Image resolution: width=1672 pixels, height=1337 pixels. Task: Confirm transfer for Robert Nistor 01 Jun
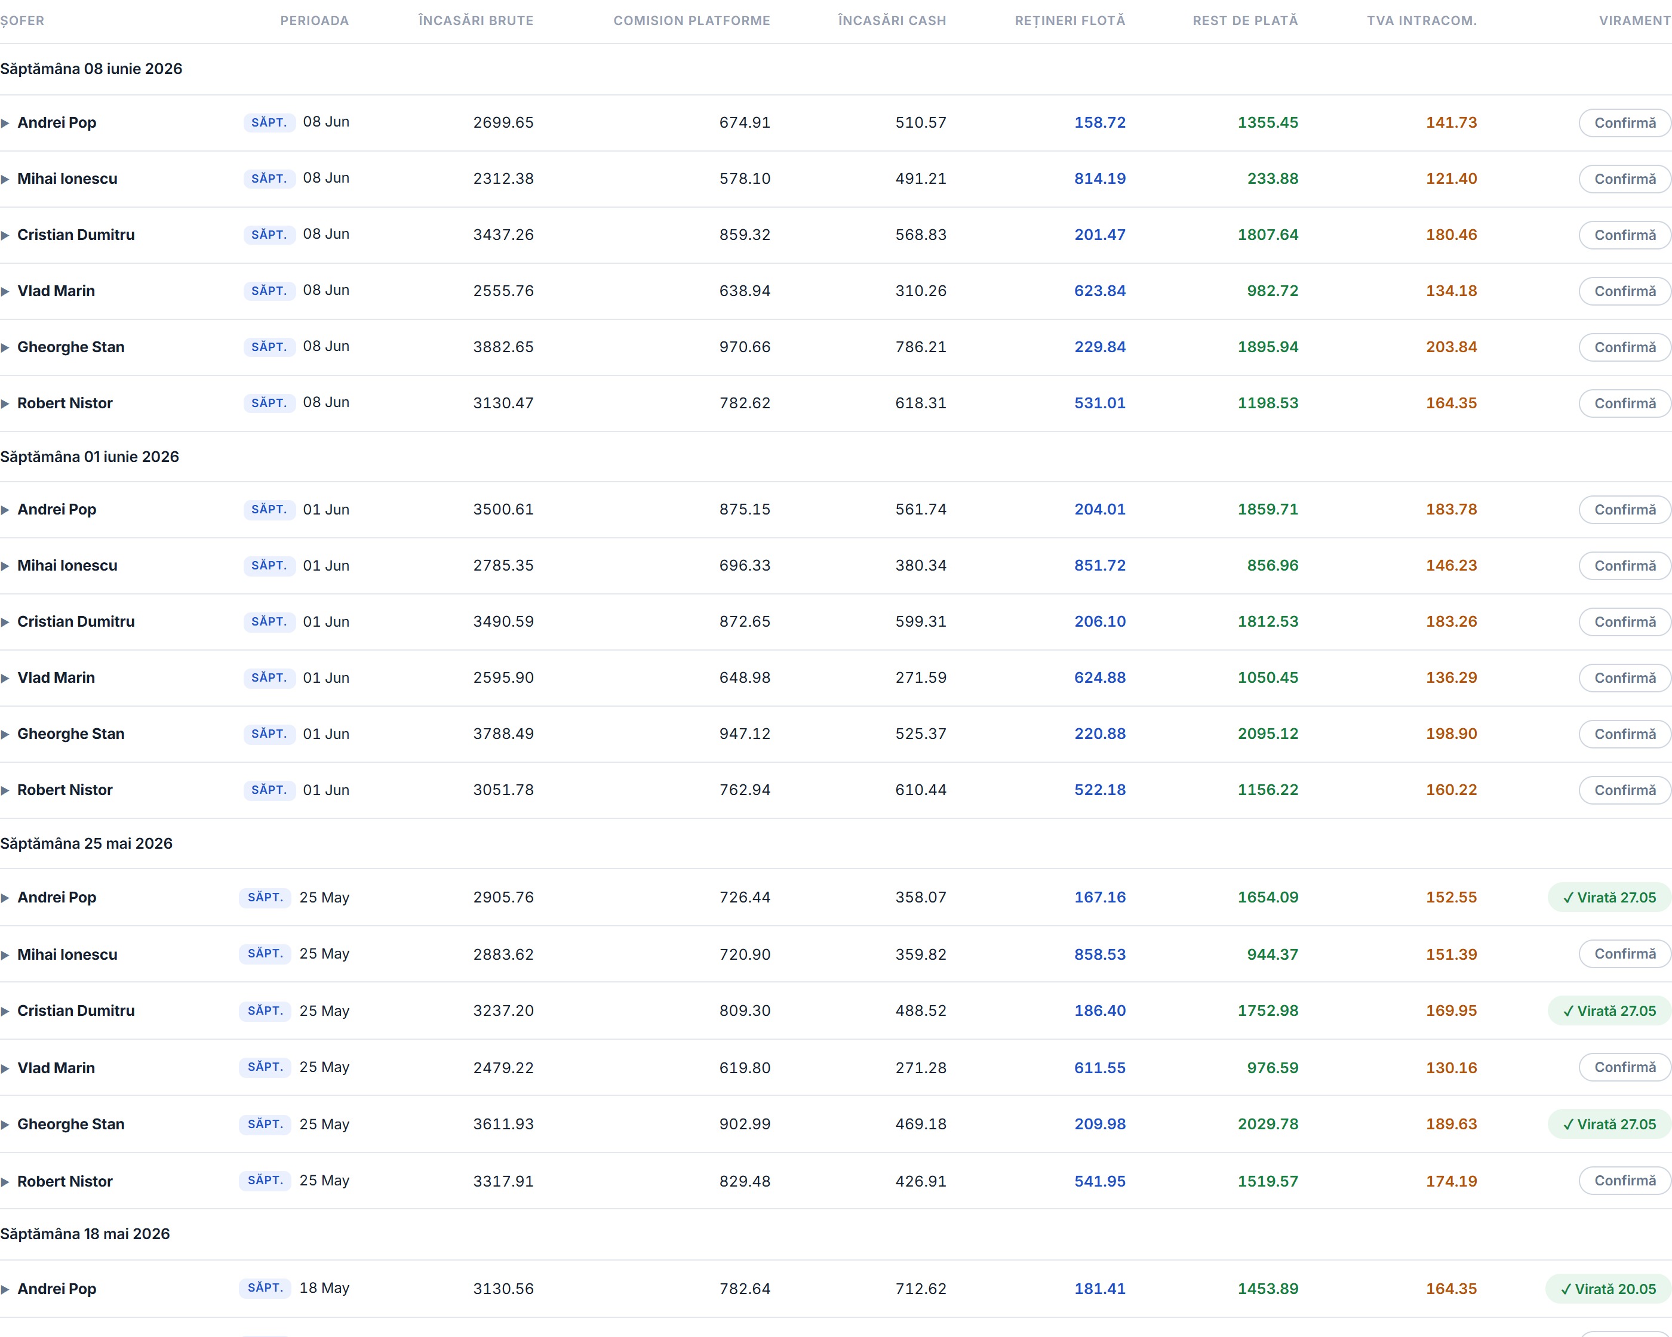coord(1625,790)
